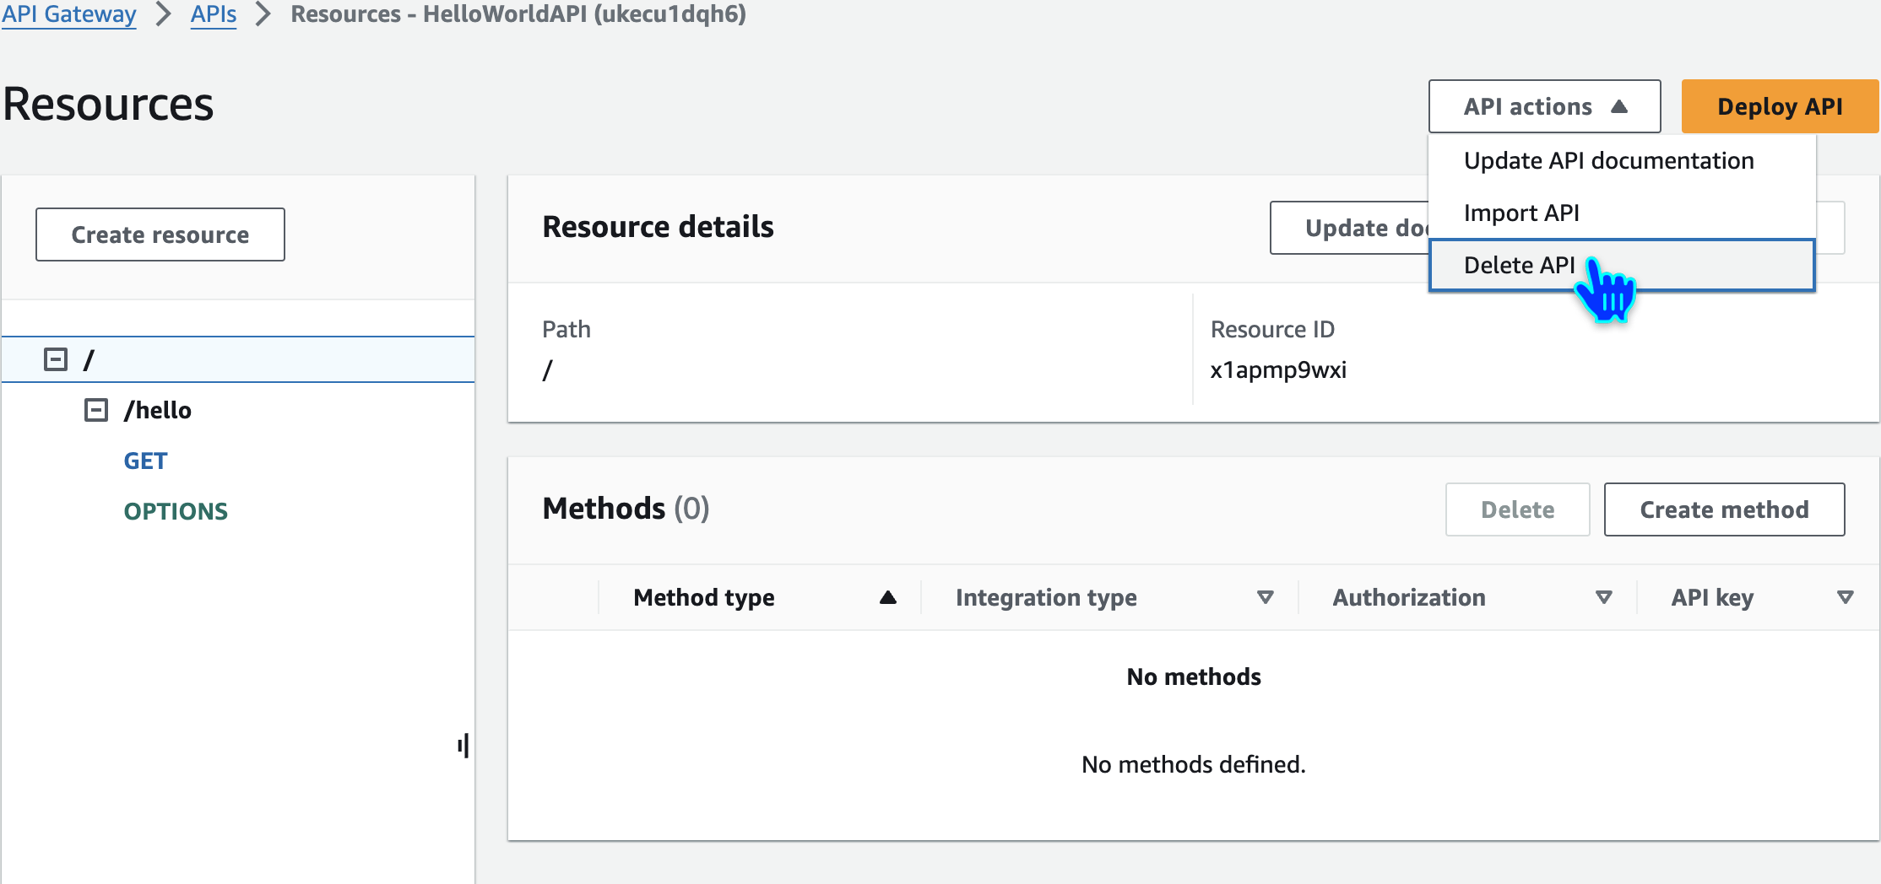Sort by Method type ascending arrow
Viewport: 1881px width, 884px height.
pos(887,598)
